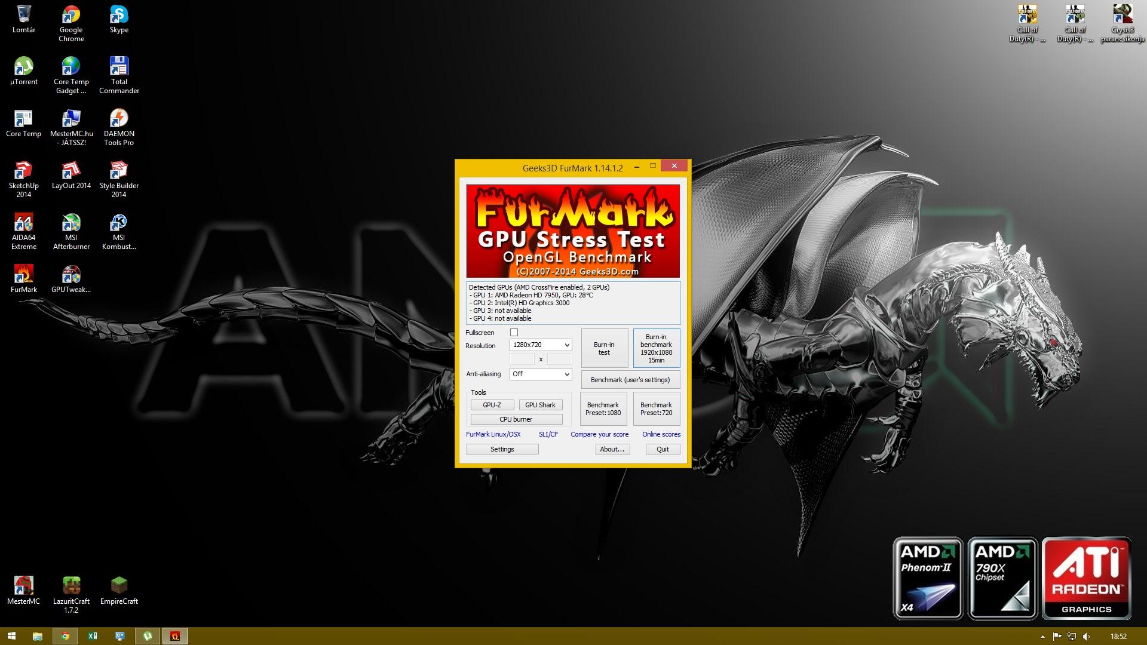Open Compare your score link
1147x645 pixels.
pos(599,434)
